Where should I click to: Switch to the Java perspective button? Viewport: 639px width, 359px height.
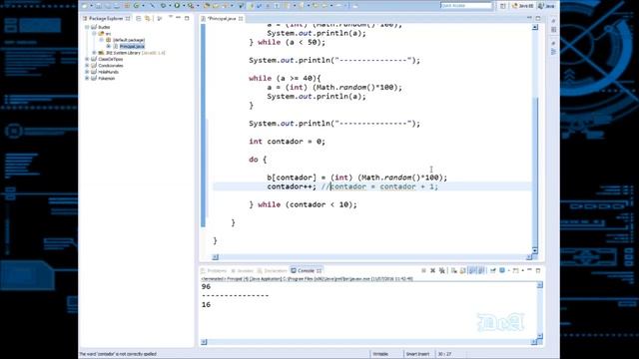point(546,6)
